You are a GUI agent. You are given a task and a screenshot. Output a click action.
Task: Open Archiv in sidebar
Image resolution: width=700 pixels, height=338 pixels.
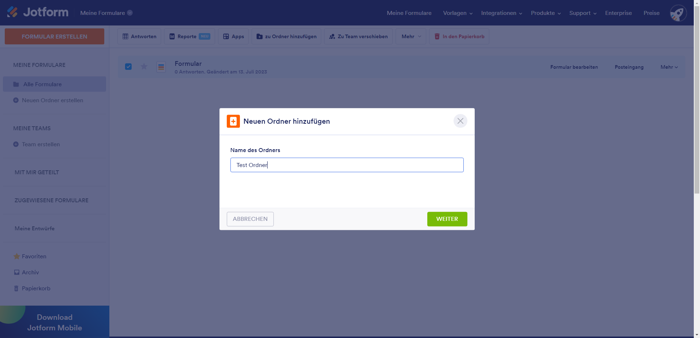click(30, 273)
